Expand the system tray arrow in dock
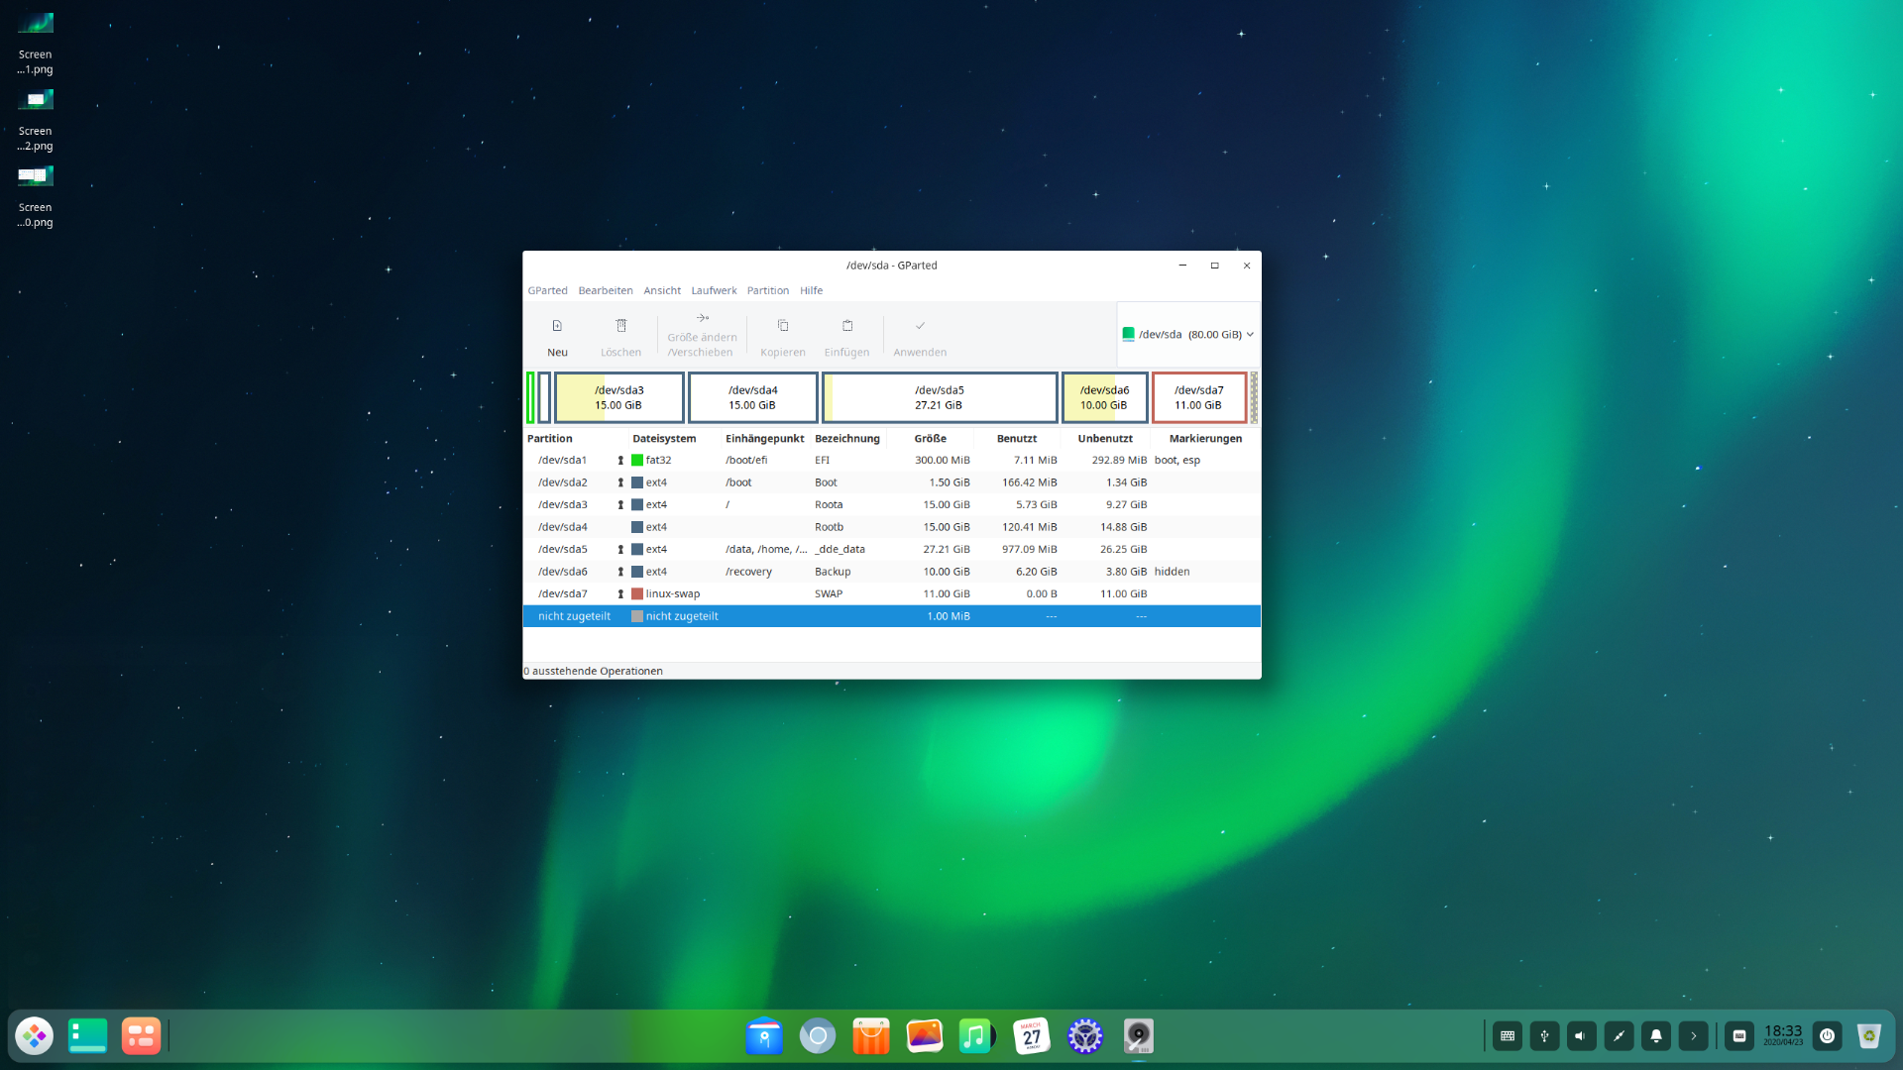The width and height of the screenshot is (1903, 1070). (1693, 1036)
